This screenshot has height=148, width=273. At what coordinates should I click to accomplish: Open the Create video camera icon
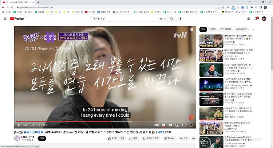(249, 19)
